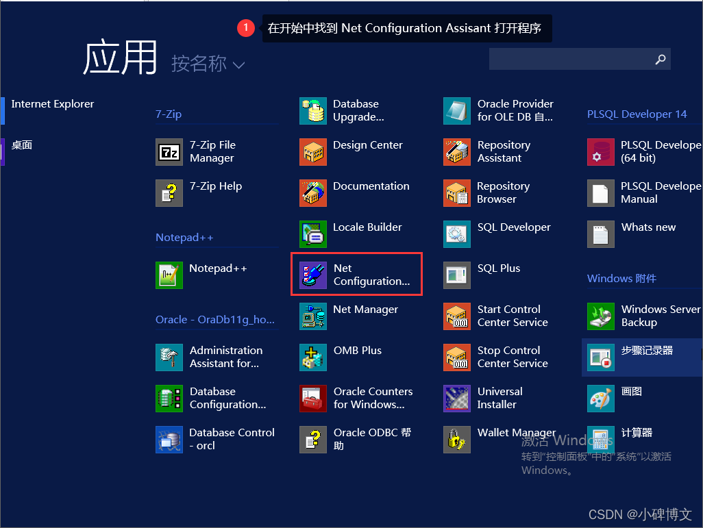Launch 画图 Paint icon
The height and width of the screenshot is (528, 703).
(x=601, y=399)
